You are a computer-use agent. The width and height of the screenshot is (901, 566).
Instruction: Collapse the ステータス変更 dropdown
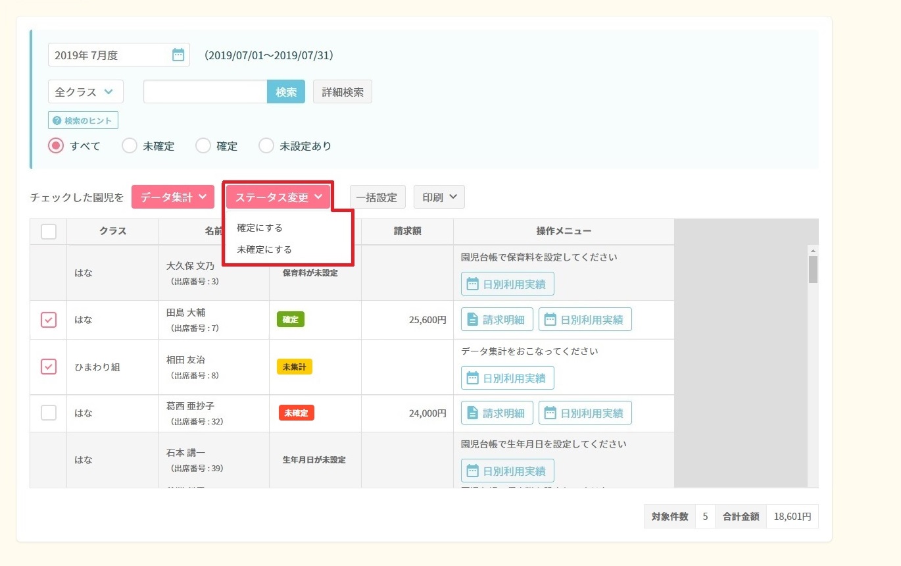click(x=278, y=197)
